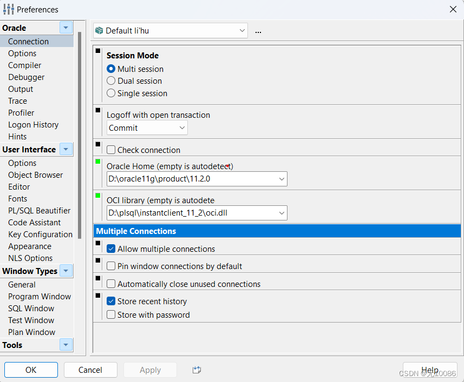Screen dimensions: 464x382
Task: Click the Apply button
Action: [151, 370]
